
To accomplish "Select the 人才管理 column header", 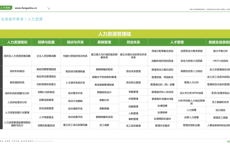I will click(x=177, y=42).
